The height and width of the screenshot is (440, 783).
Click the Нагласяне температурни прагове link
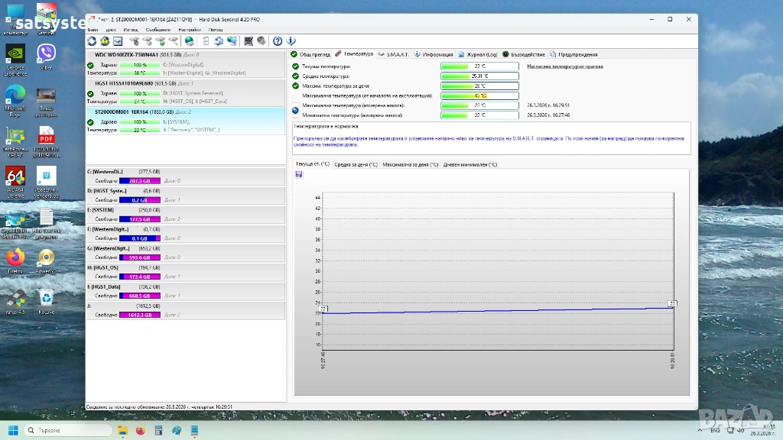(x=565, y=66)
